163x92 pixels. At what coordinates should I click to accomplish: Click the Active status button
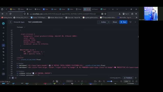(x=102, y=22)
